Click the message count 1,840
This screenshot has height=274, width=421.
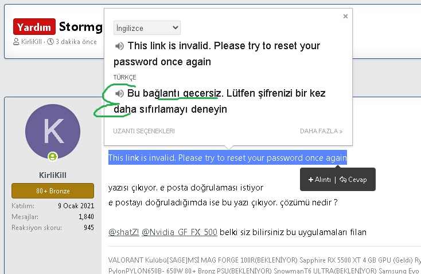[x=86, y=217]
